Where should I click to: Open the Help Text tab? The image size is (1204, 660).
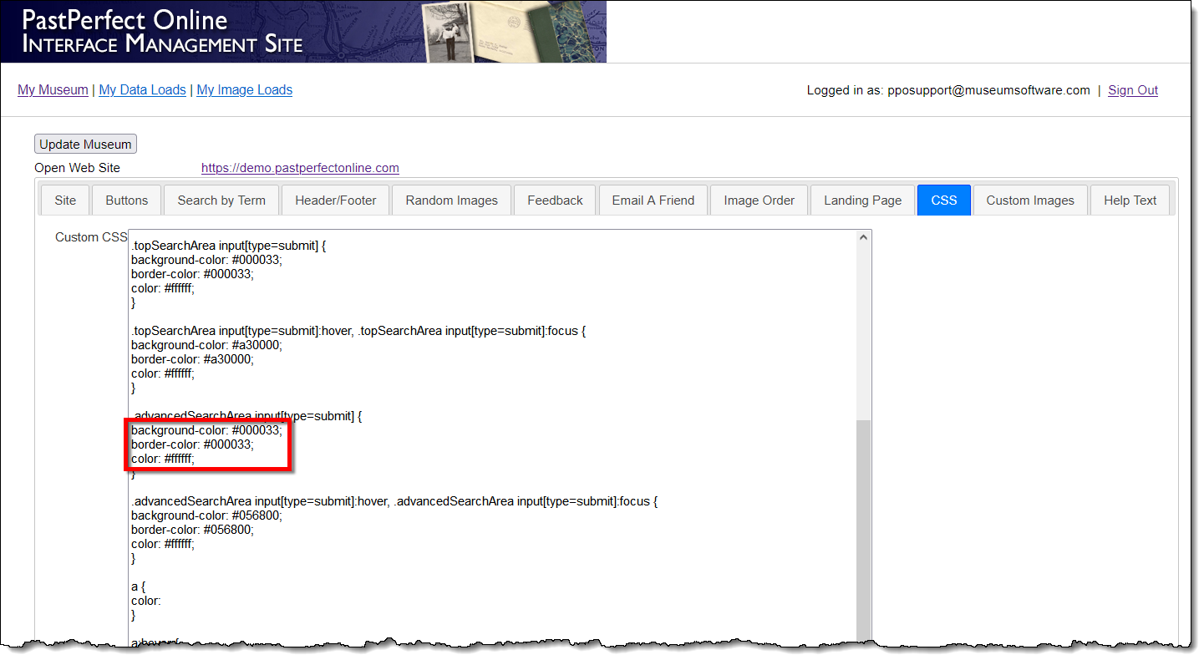click(x=1130, y=201)
